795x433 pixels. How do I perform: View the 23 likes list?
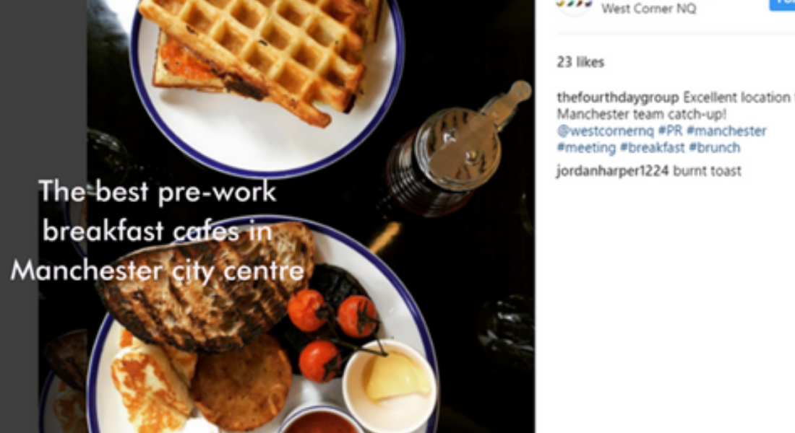click(580, 62)
